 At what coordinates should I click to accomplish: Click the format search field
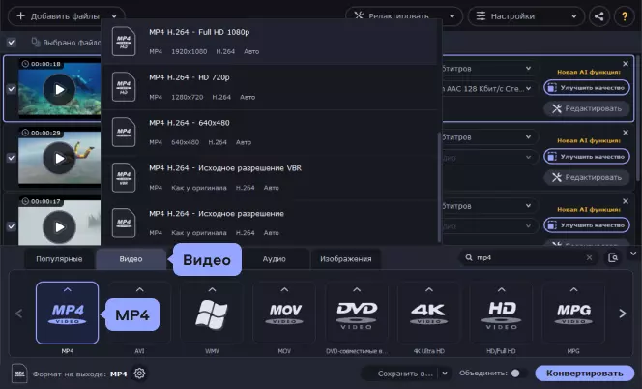tap(529, 257)
